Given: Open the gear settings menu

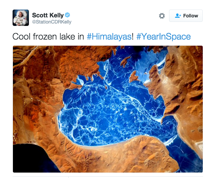Looking at the screenshot, I should (x=162, y=16).
